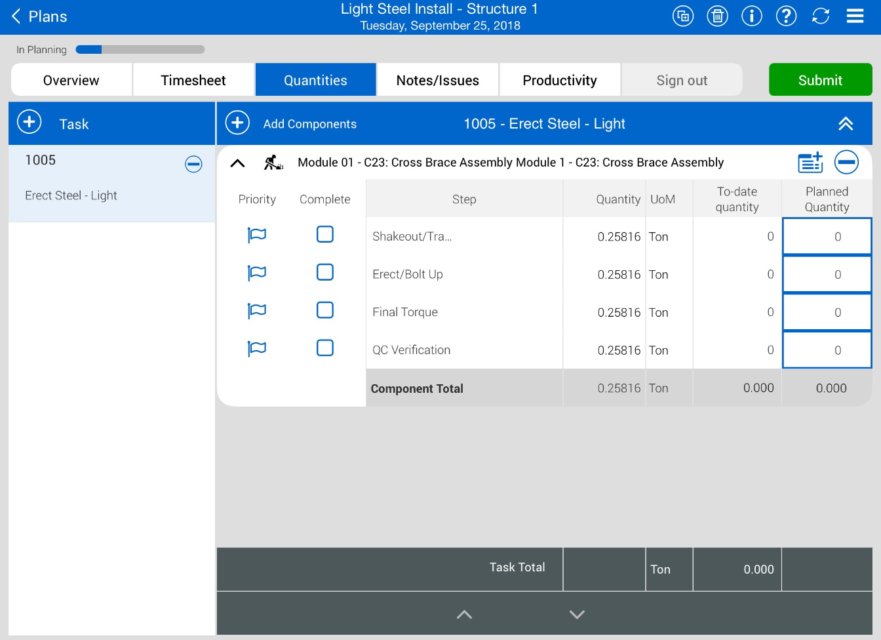
Task: Open the help question mark icon
Action: tap(786, 16)
